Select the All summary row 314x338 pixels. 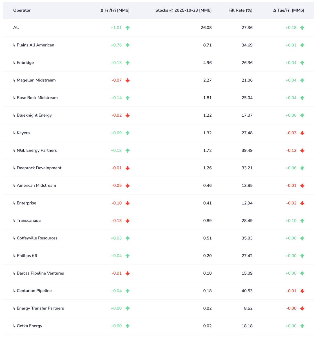[x=158, y=28]
